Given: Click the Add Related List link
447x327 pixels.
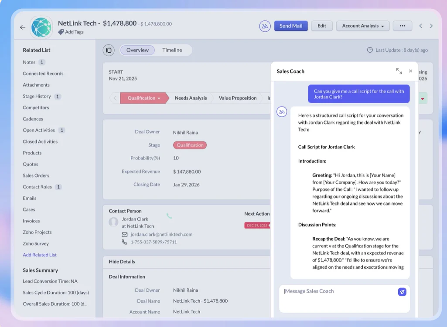Looking at the screenshot, I should click(40, 255).
